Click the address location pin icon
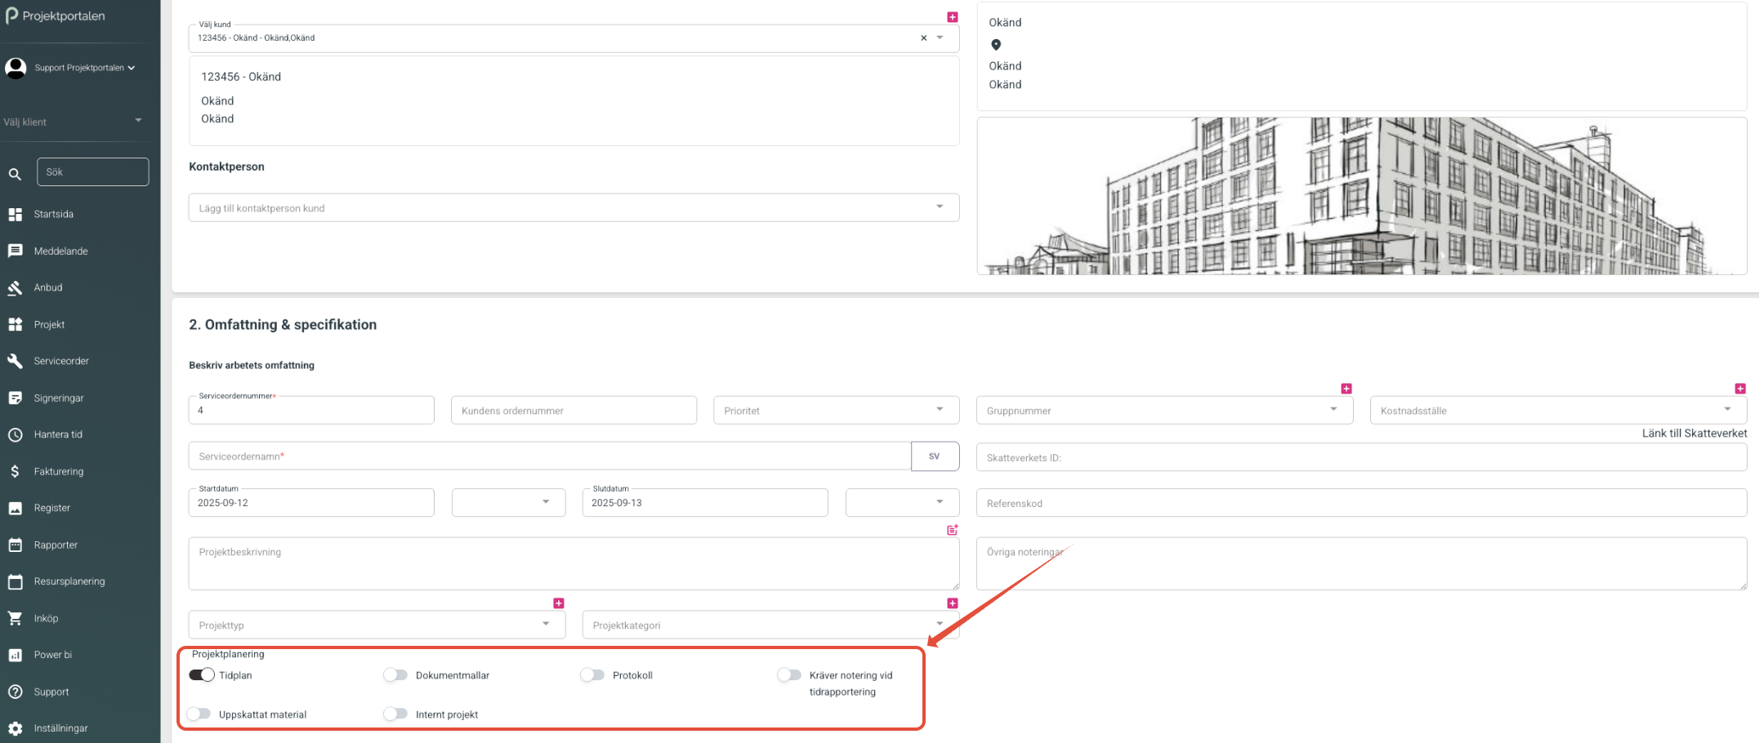The height and width of the screenshot is (743, 1759). click(x=996, y=45)
